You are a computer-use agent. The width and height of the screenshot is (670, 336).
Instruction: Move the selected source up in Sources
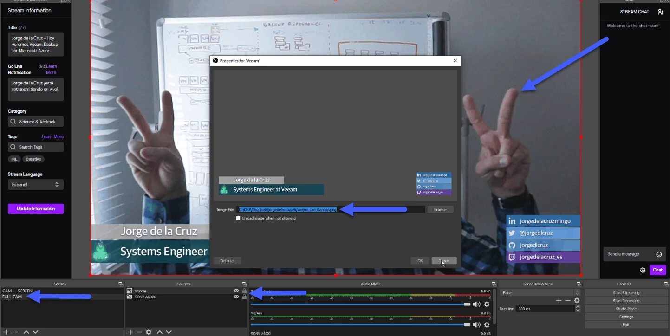[160, 332]
